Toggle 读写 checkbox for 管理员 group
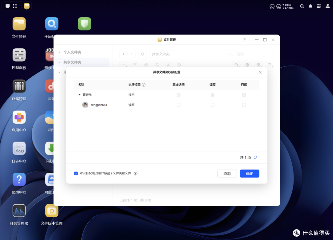Screen dimensions: 333x240 click(212, 95)
